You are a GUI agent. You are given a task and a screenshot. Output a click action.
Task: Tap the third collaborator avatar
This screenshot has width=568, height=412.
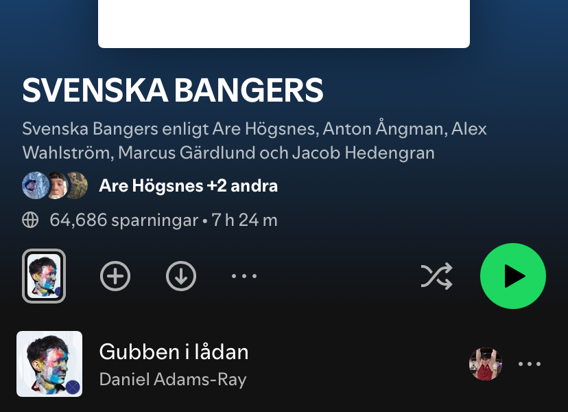click(77, 185)
